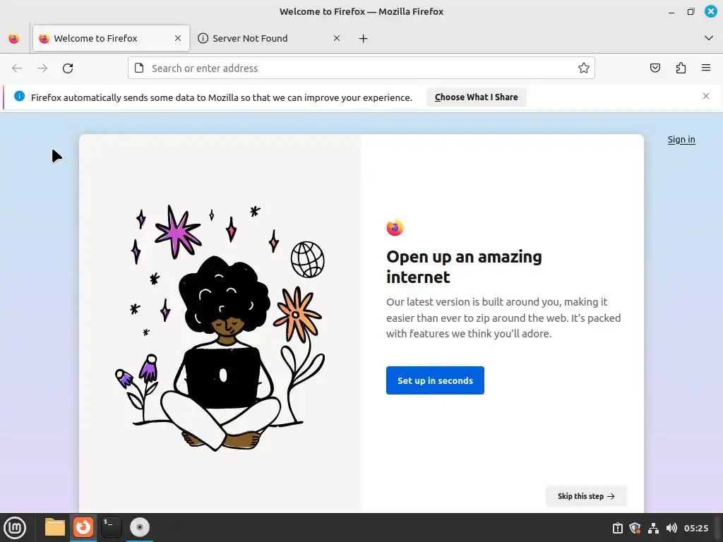
Task: Click the notification text about sending data to Mozilla
Action: 221,97
